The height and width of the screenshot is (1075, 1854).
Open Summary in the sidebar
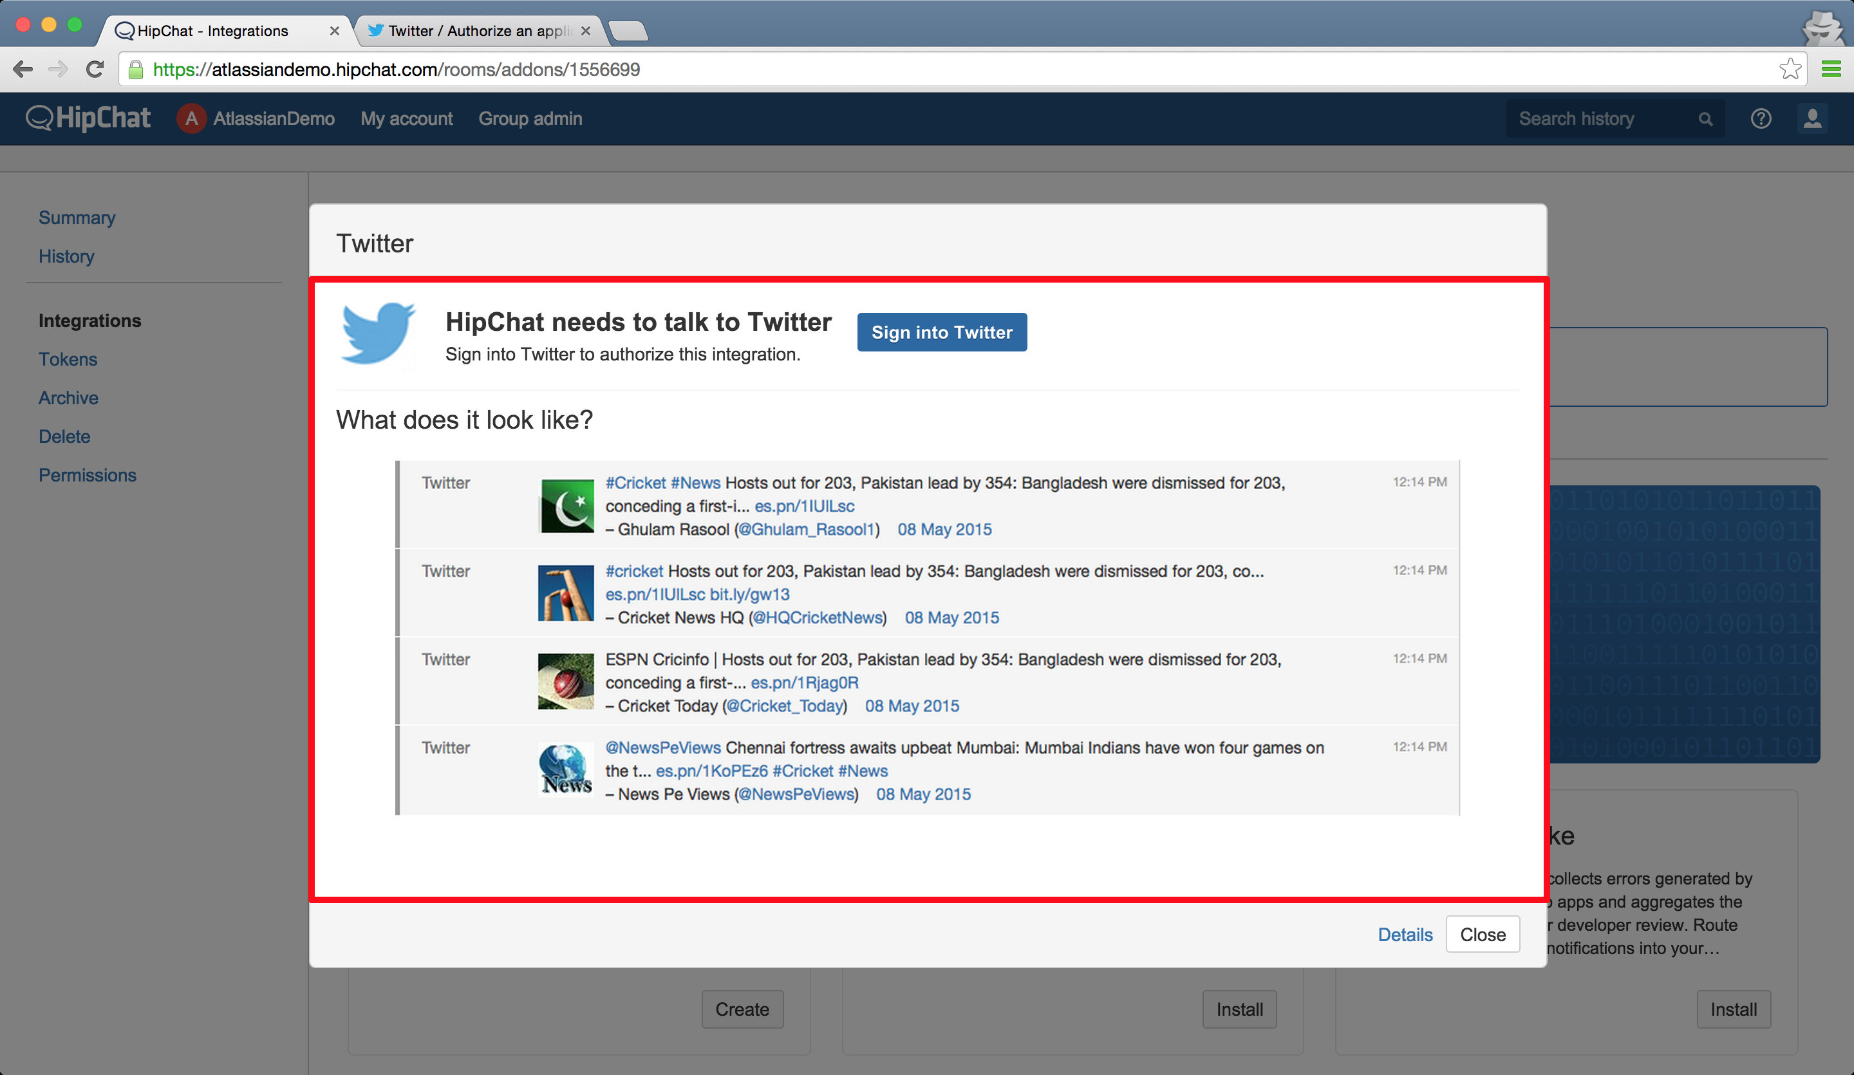[77, 218]
